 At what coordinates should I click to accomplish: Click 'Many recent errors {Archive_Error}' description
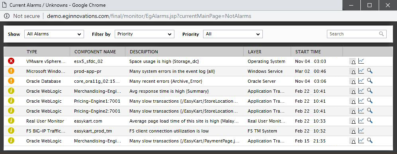pos(166,81)
